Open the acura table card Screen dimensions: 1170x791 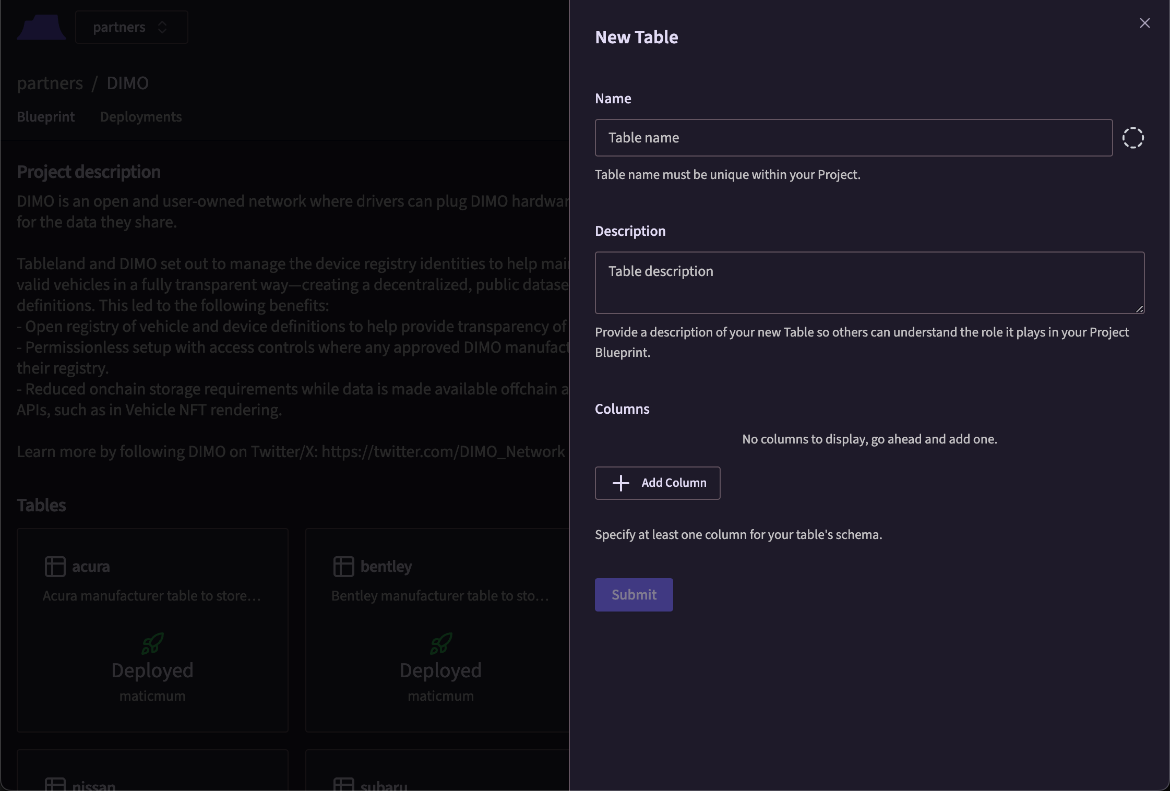pos(152,630)
